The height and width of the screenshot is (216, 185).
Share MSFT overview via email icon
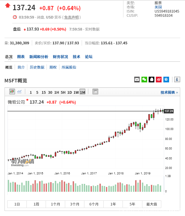point(137,80)
